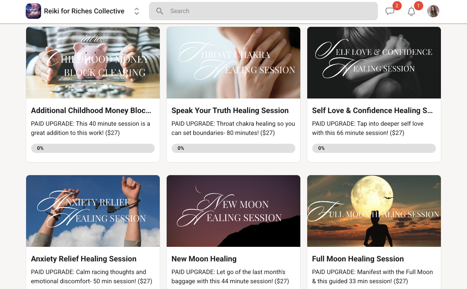Click progress bar on Self Love course
Viewport: 467px width, 289px height.
pyautogui.click(x=374, y=148)
